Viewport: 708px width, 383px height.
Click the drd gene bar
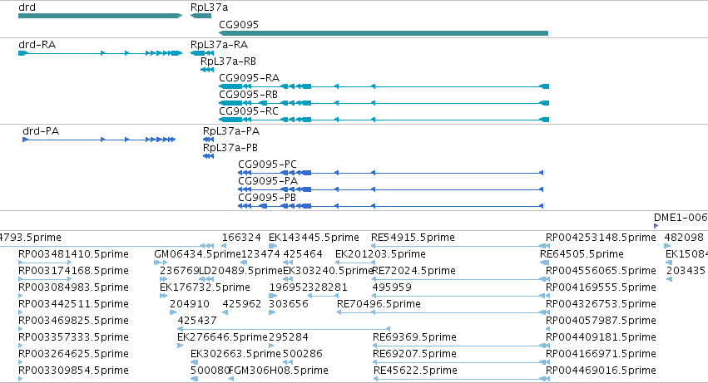[x=100, y=16]
